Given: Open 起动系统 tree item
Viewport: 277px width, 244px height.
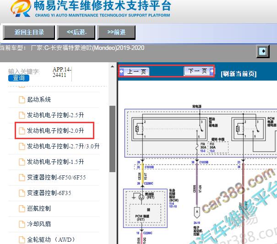Looking at the screenshot, I should pos(39,99).
